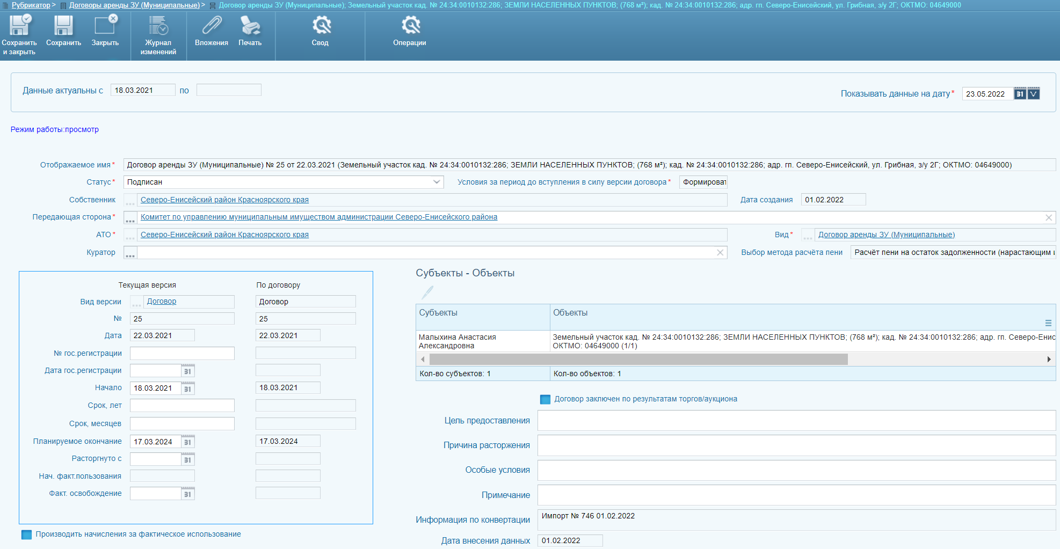Viewport: 1060px width, 549px height.
Task: Click № гос.регистрации input field
Action: pyautogui.click(x=182, y=353)
